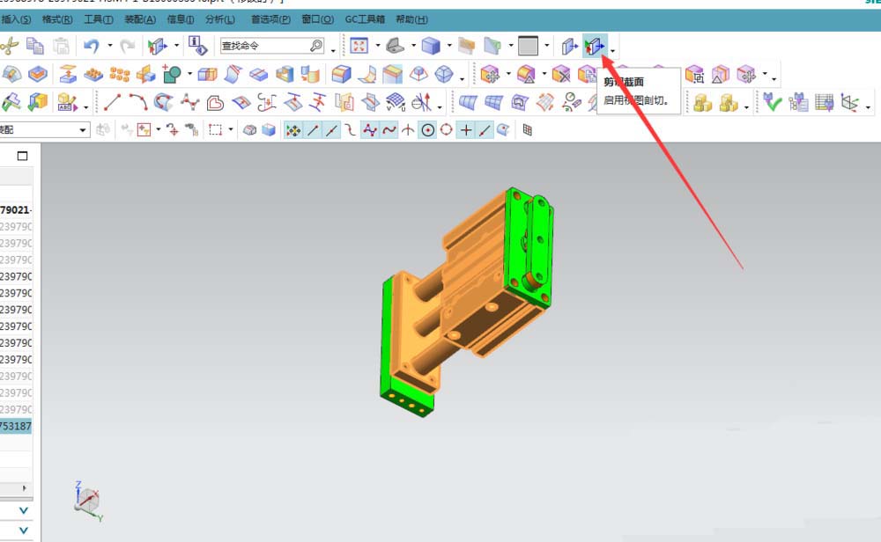Click the text ABC annotation icon
The width and height of the screenshot is (881, 542).
pos(67,102)
